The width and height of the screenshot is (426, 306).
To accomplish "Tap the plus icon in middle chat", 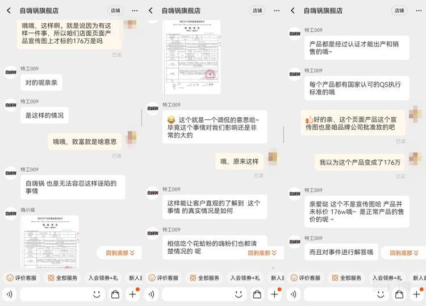I will coord(274,294).
